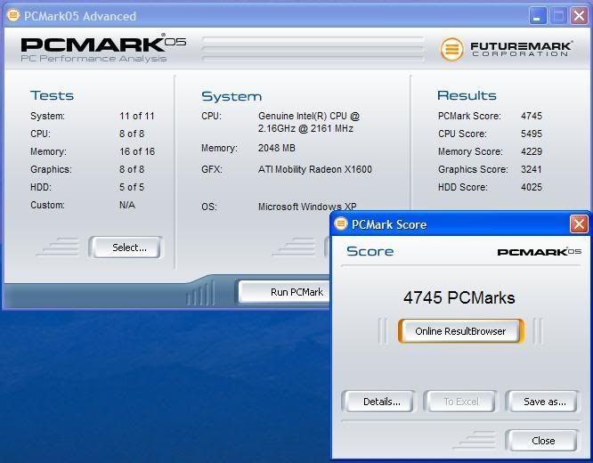The image size is (593, 463).
Task: Click the HDD Score value '4025'
Action: (x=532, y=187)
